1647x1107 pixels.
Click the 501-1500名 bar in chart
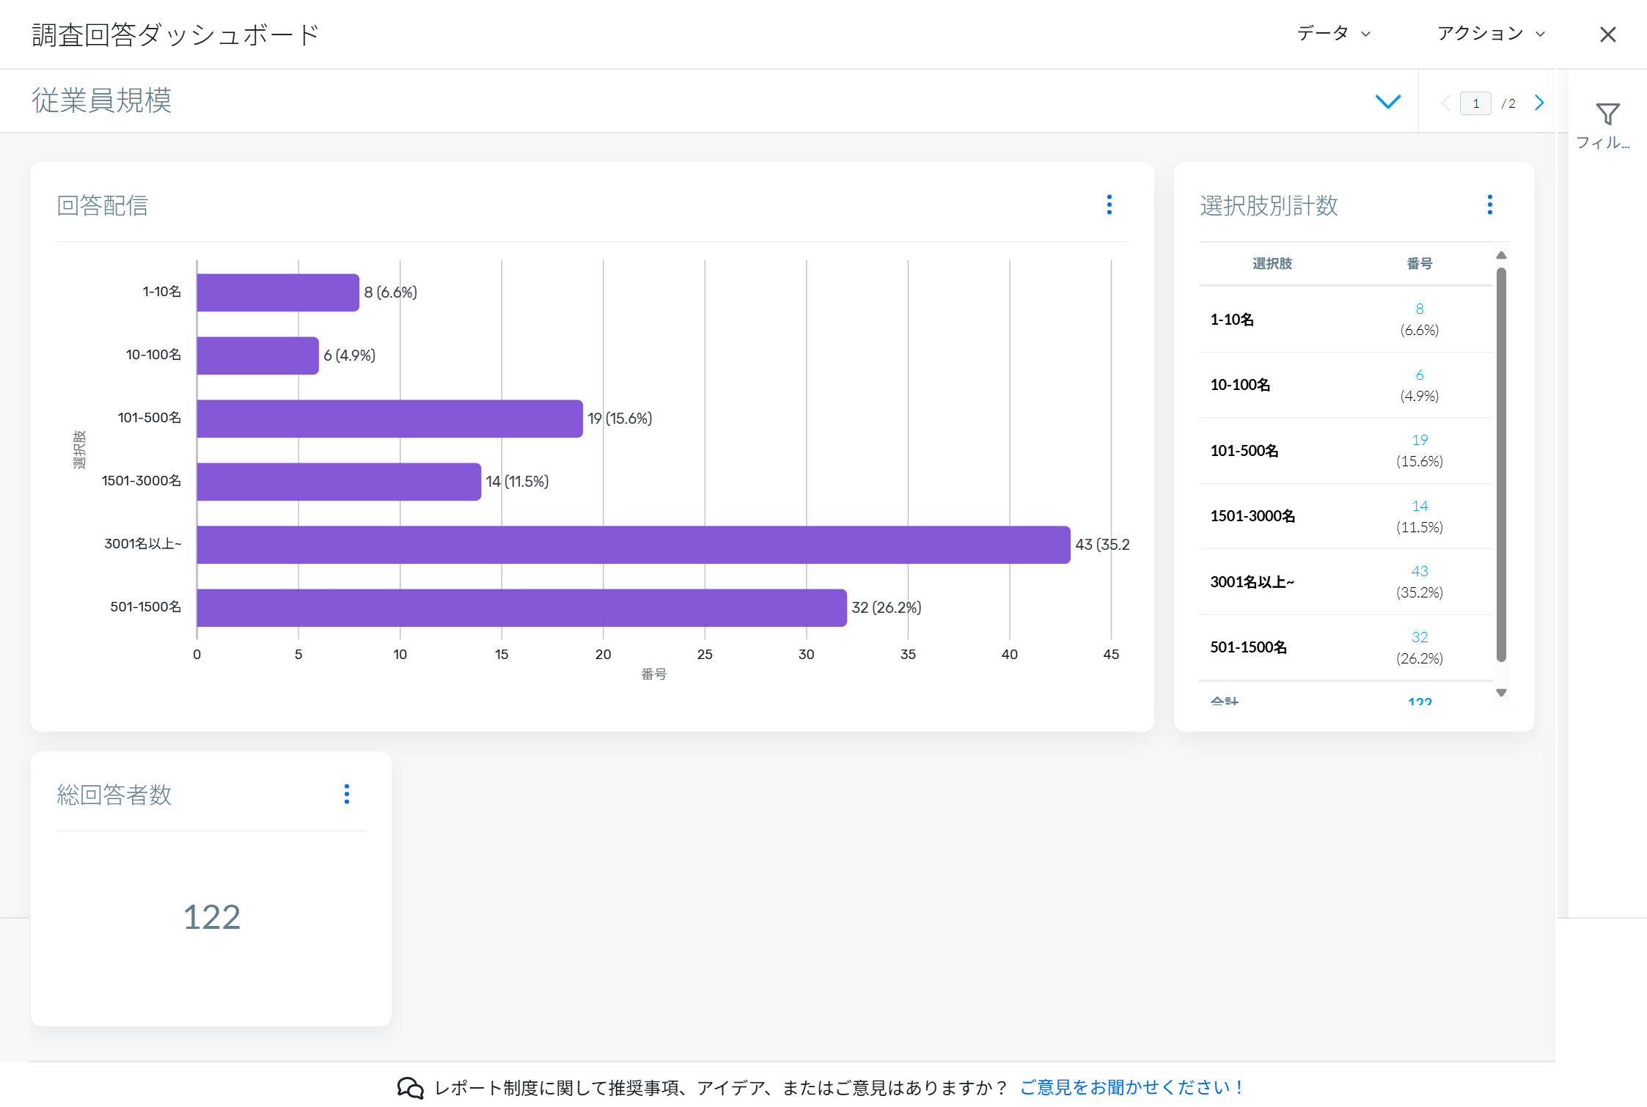coord(521,608)
